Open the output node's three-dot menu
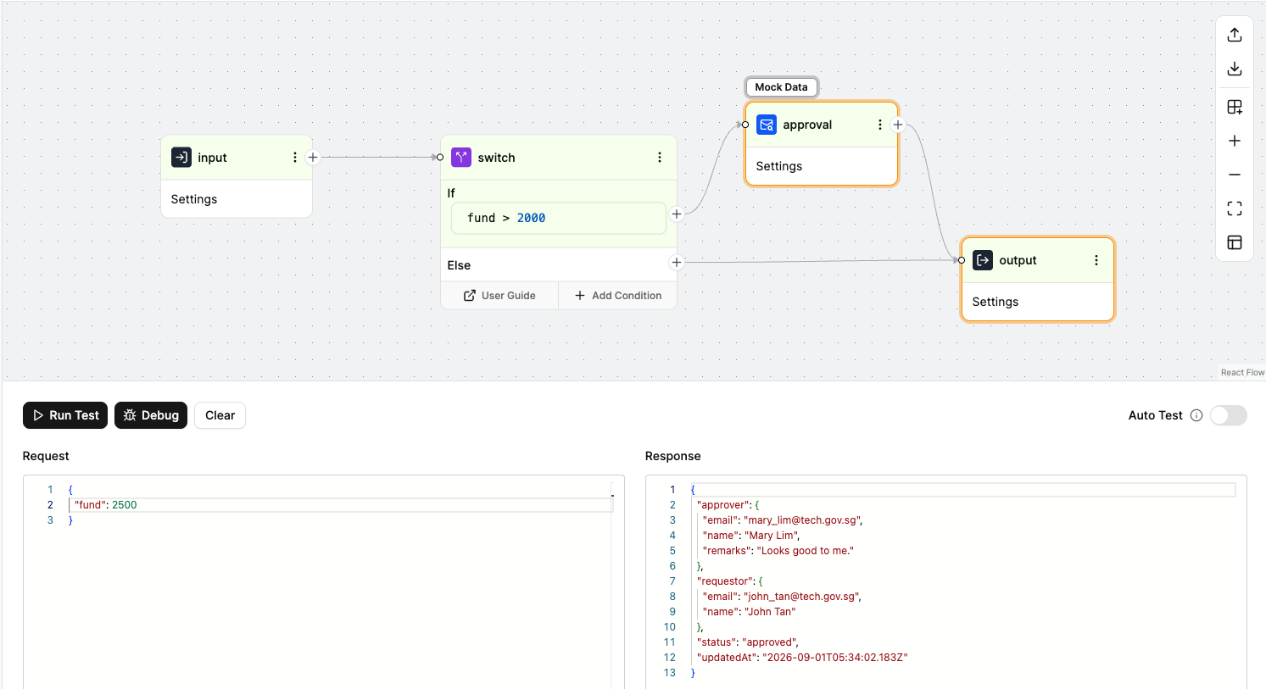The width and height of the screenshot is (1266, 689). (x=1096, y=260)
